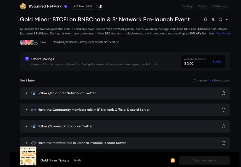Select the YieldFarming tag
Viewport: 241px width, 167px height.
click(220, 6)
